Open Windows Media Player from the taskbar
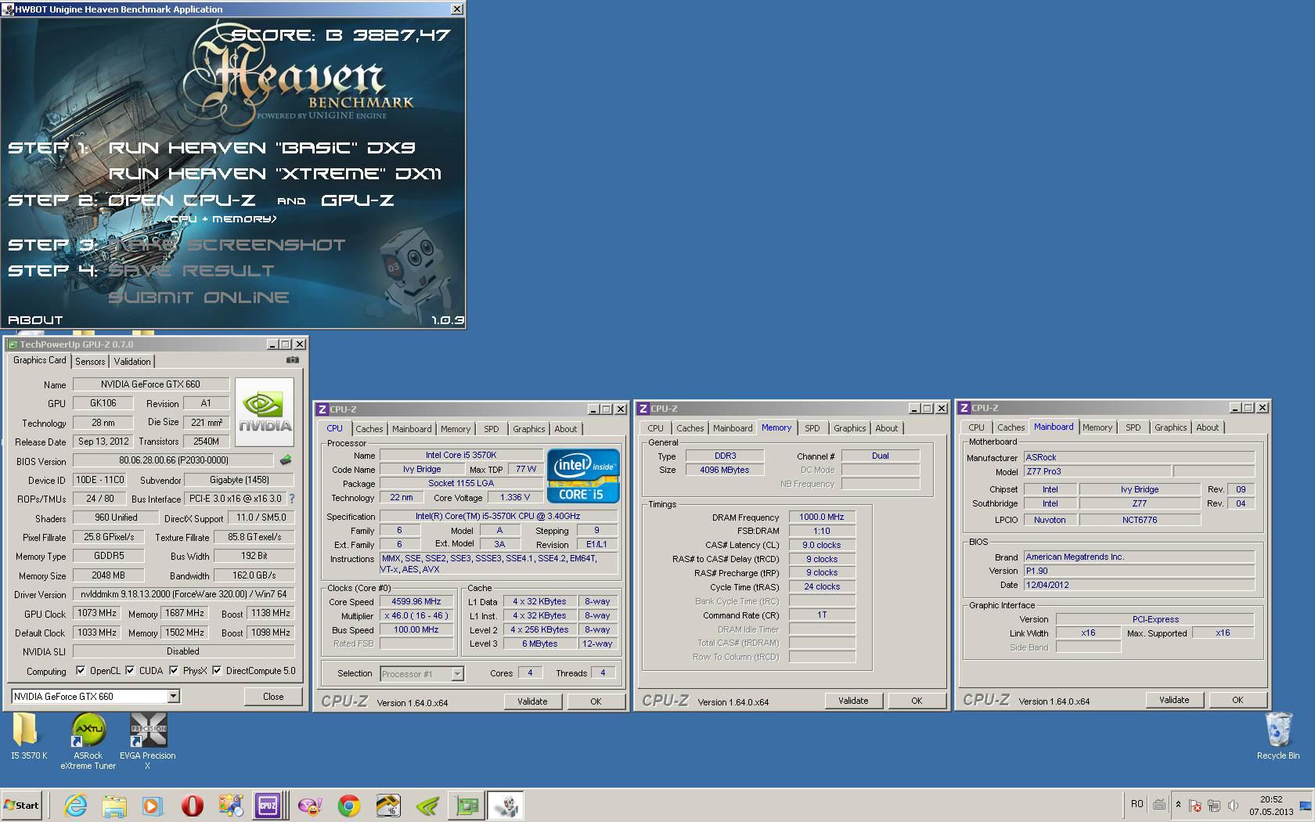1315x822 pixels. [x=153, y=806]
